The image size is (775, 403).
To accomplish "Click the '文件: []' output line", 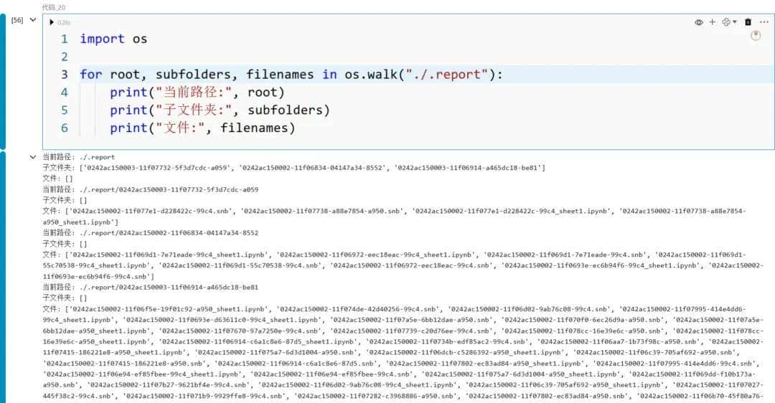I will coord(57,179).
